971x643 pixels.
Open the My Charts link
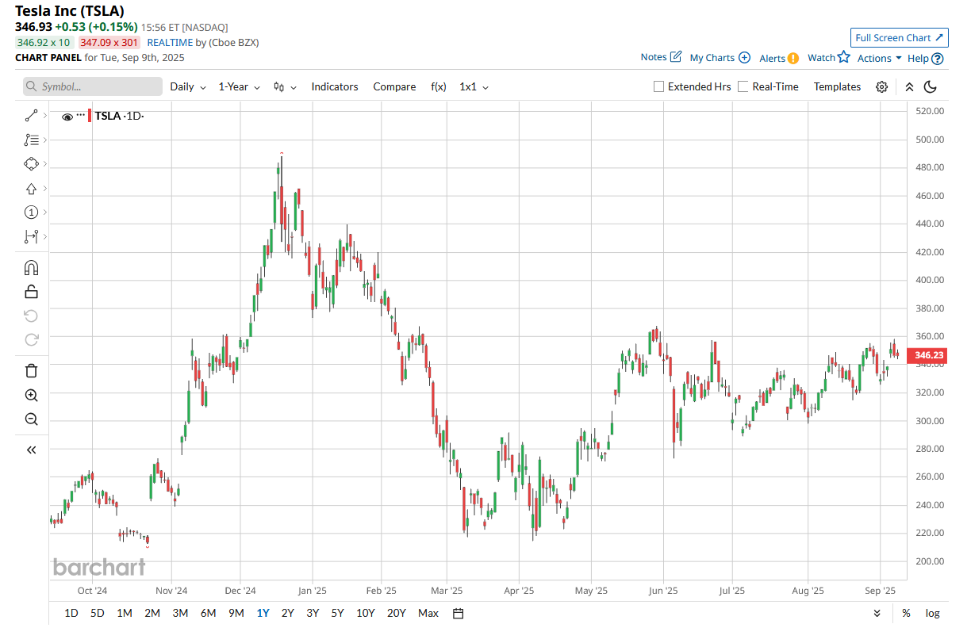(x=712, y=58)
